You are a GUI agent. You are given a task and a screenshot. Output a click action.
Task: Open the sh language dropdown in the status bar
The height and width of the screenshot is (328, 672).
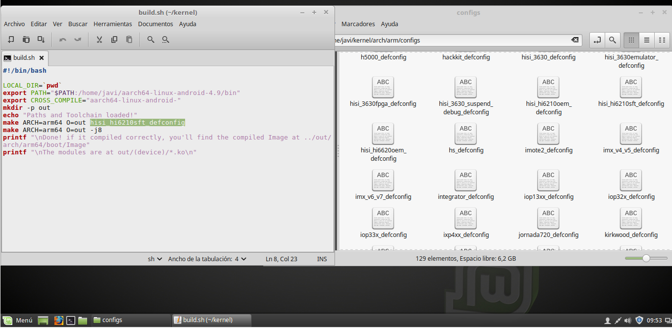click(x=155, y=259)
